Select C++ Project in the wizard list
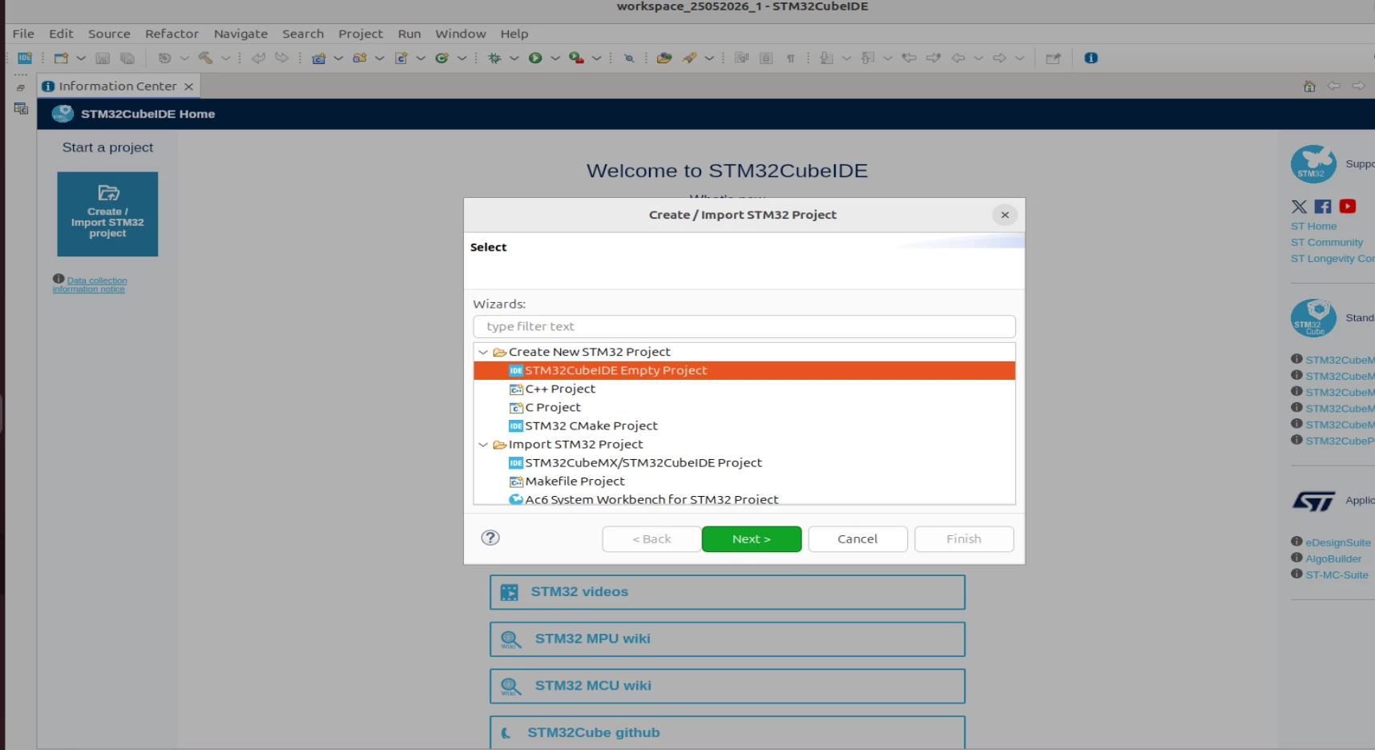This screenshot has width=1375, height=750. (x=560, y=389)
